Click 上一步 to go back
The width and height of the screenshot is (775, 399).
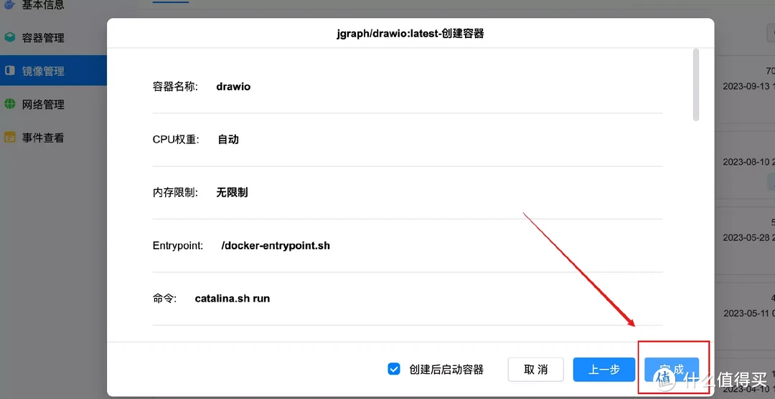pos(604,370)
